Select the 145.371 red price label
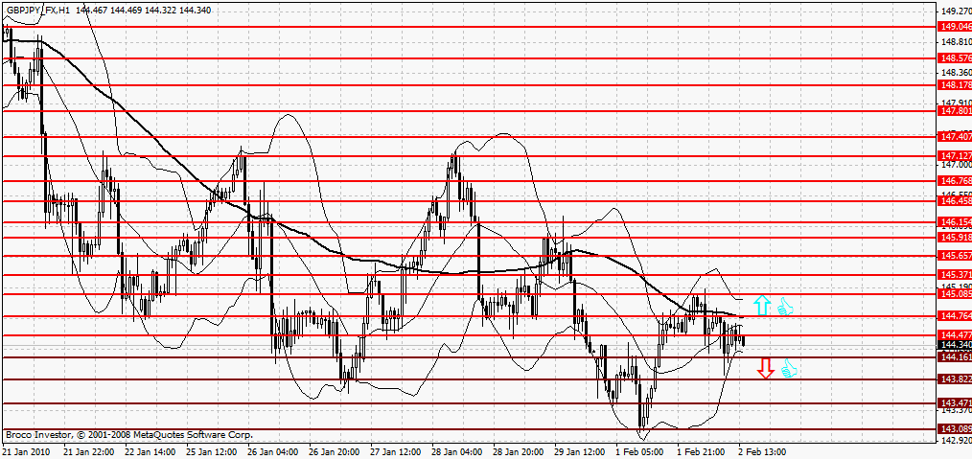Screen dimensions: 972x459 click(956, 274)
